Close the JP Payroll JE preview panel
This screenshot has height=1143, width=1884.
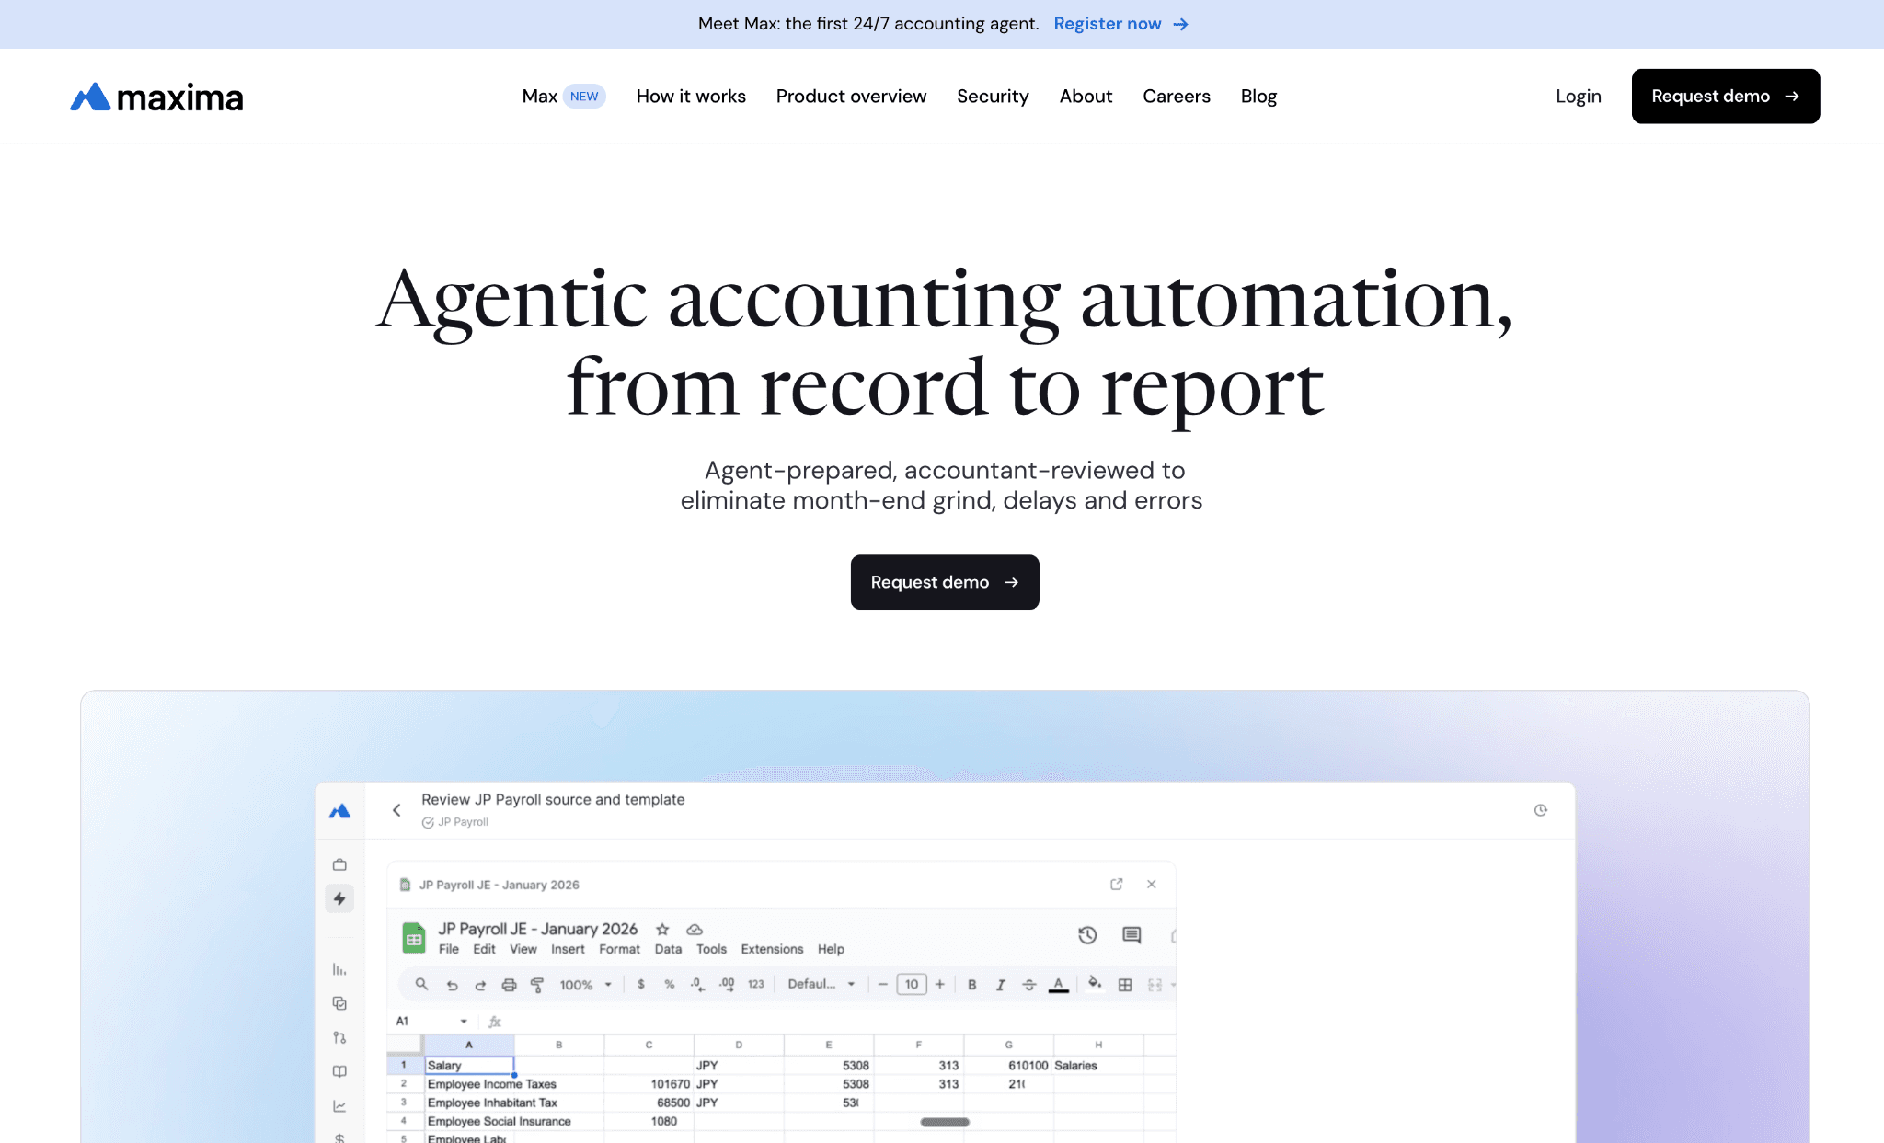pos(1152,884)
